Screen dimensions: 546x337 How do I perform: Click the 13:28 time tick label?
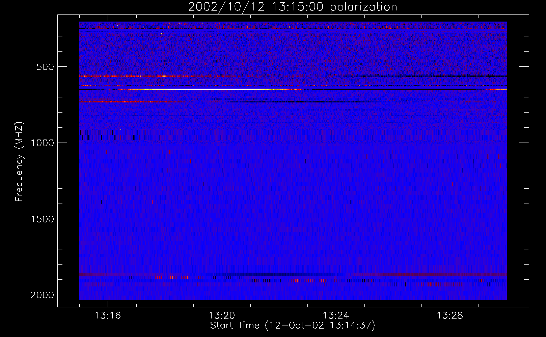point(450,316)
